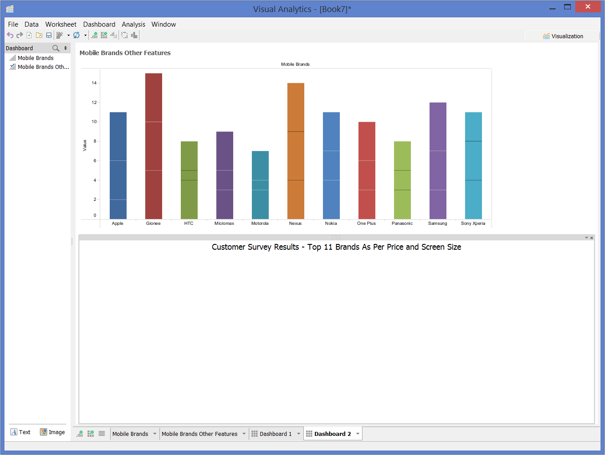The width and height of the screenshot is (605, 455).
Task: Click the Motorola axis label
Action: tap(260, 224)
